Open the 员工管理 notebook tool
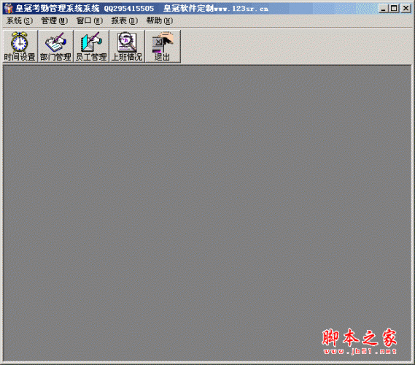Image resolution: width=415 pixels, height=365 pixels. pos(91,46)
